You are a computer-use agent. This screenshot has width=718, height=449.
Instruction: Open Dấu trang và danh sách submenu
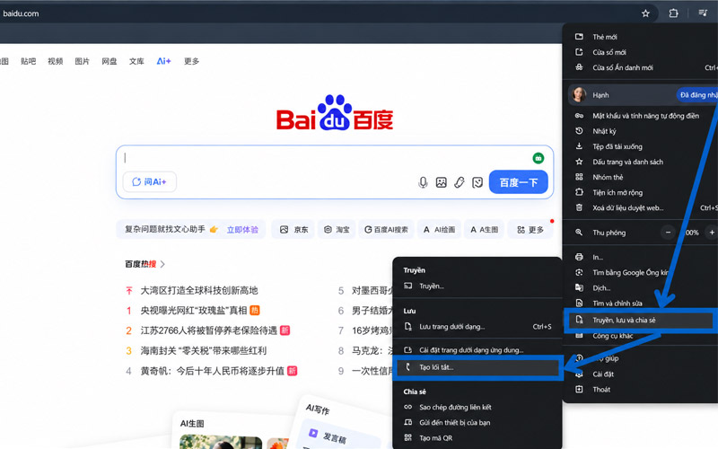(640, 162)
